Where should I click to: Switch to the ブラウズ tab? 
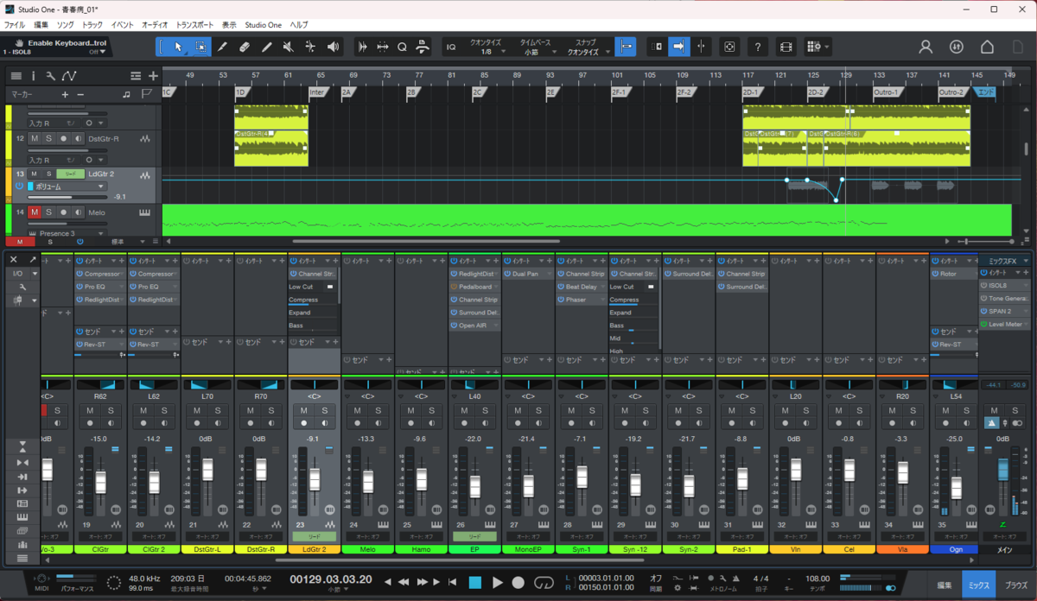pyautogui.click(x=1015, y=585)
